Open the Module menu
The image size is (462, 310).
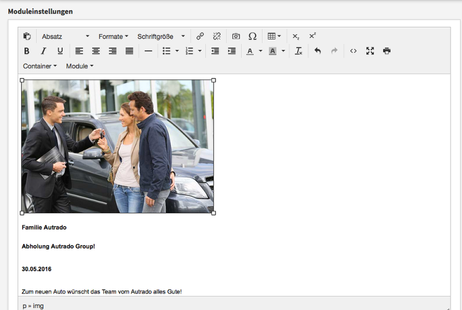coord(80,66)
